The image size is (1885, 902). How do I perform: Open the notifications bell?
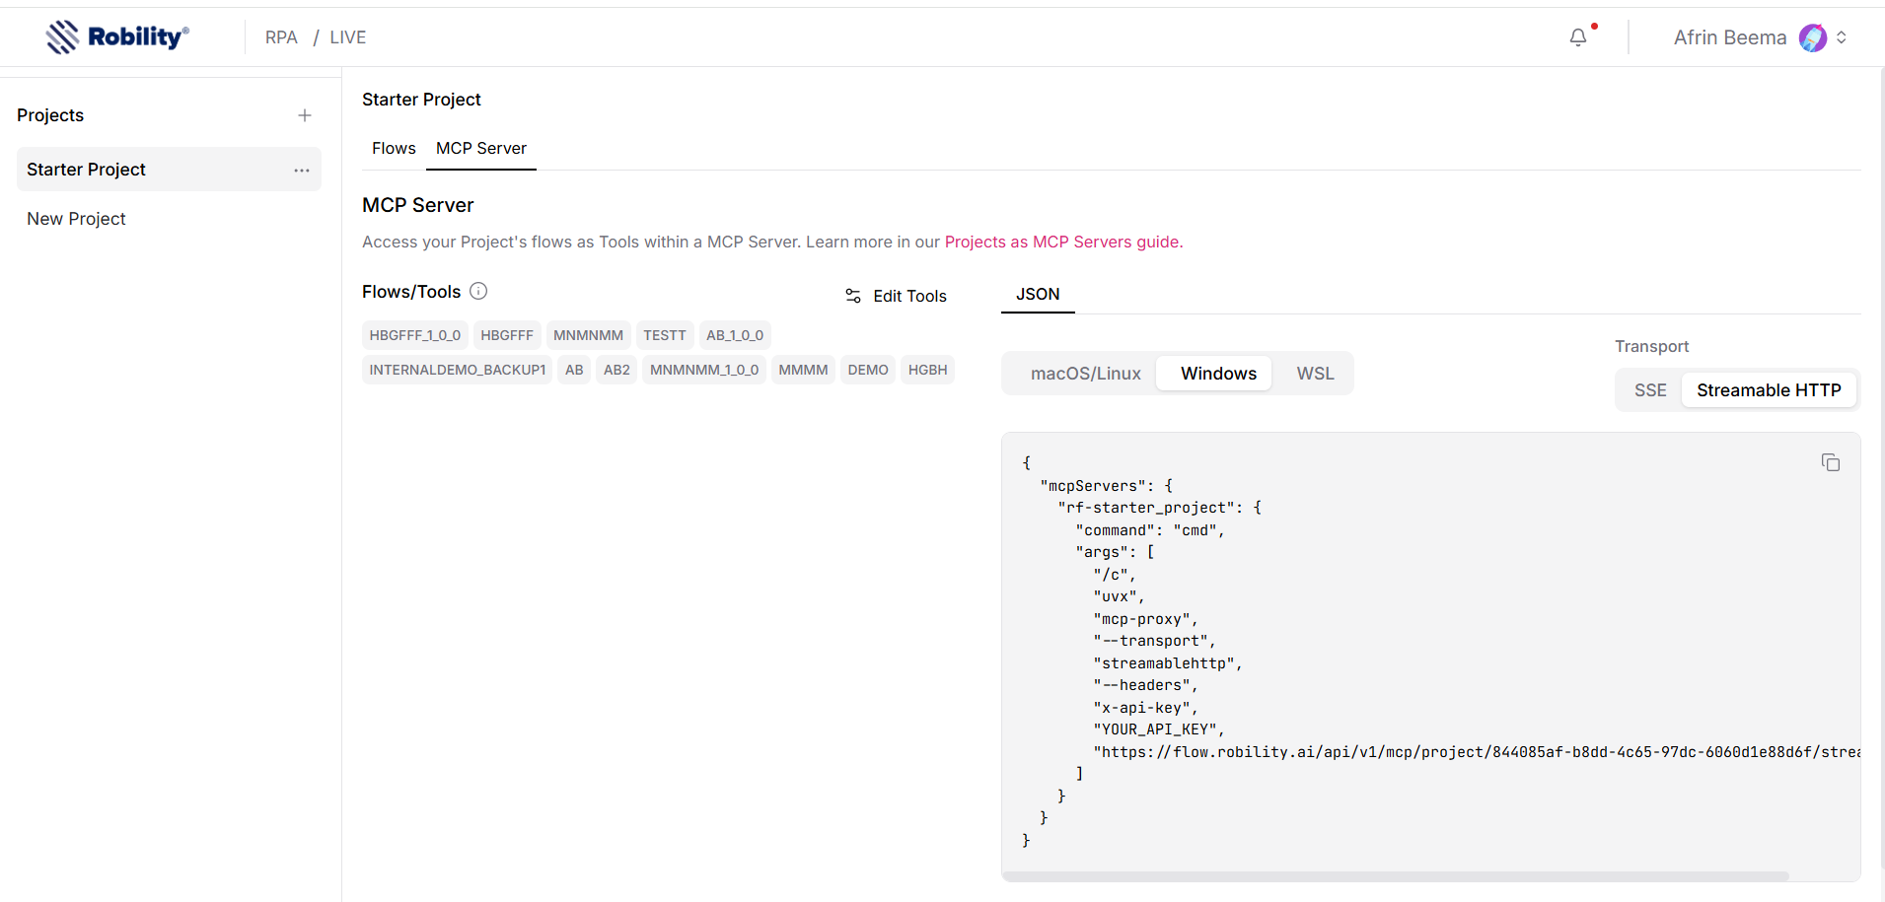click(x=1578, y=37)
